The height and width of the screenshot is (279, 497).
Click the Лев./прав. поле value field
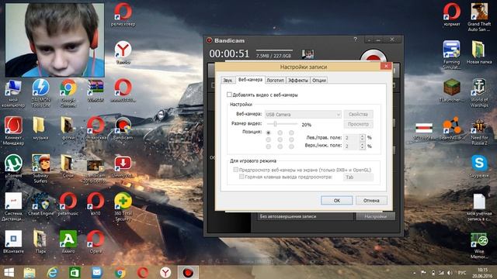point(352,138)
